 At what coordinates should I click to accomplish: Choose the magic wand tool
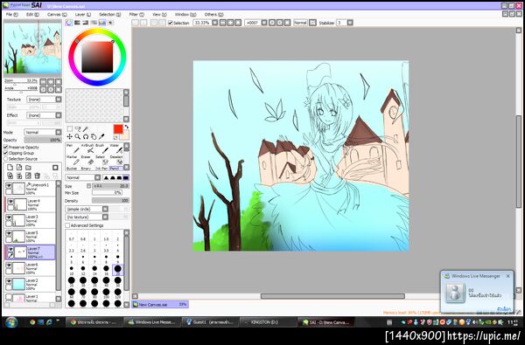click(x=86, y=128)
